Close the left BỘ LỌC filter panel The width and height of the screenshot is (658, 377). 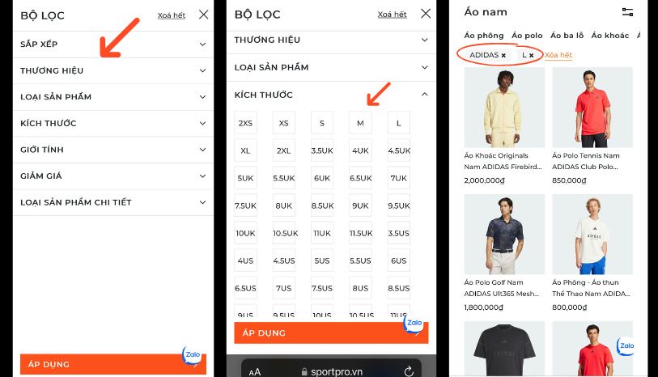click(203, 15)
